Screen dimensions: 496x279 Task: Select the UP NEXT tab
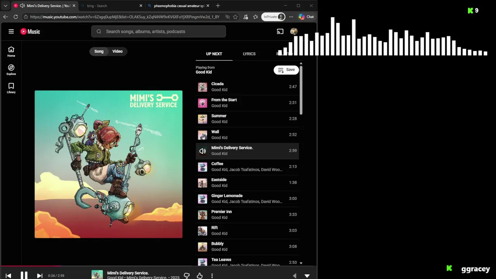click(214, 54)
